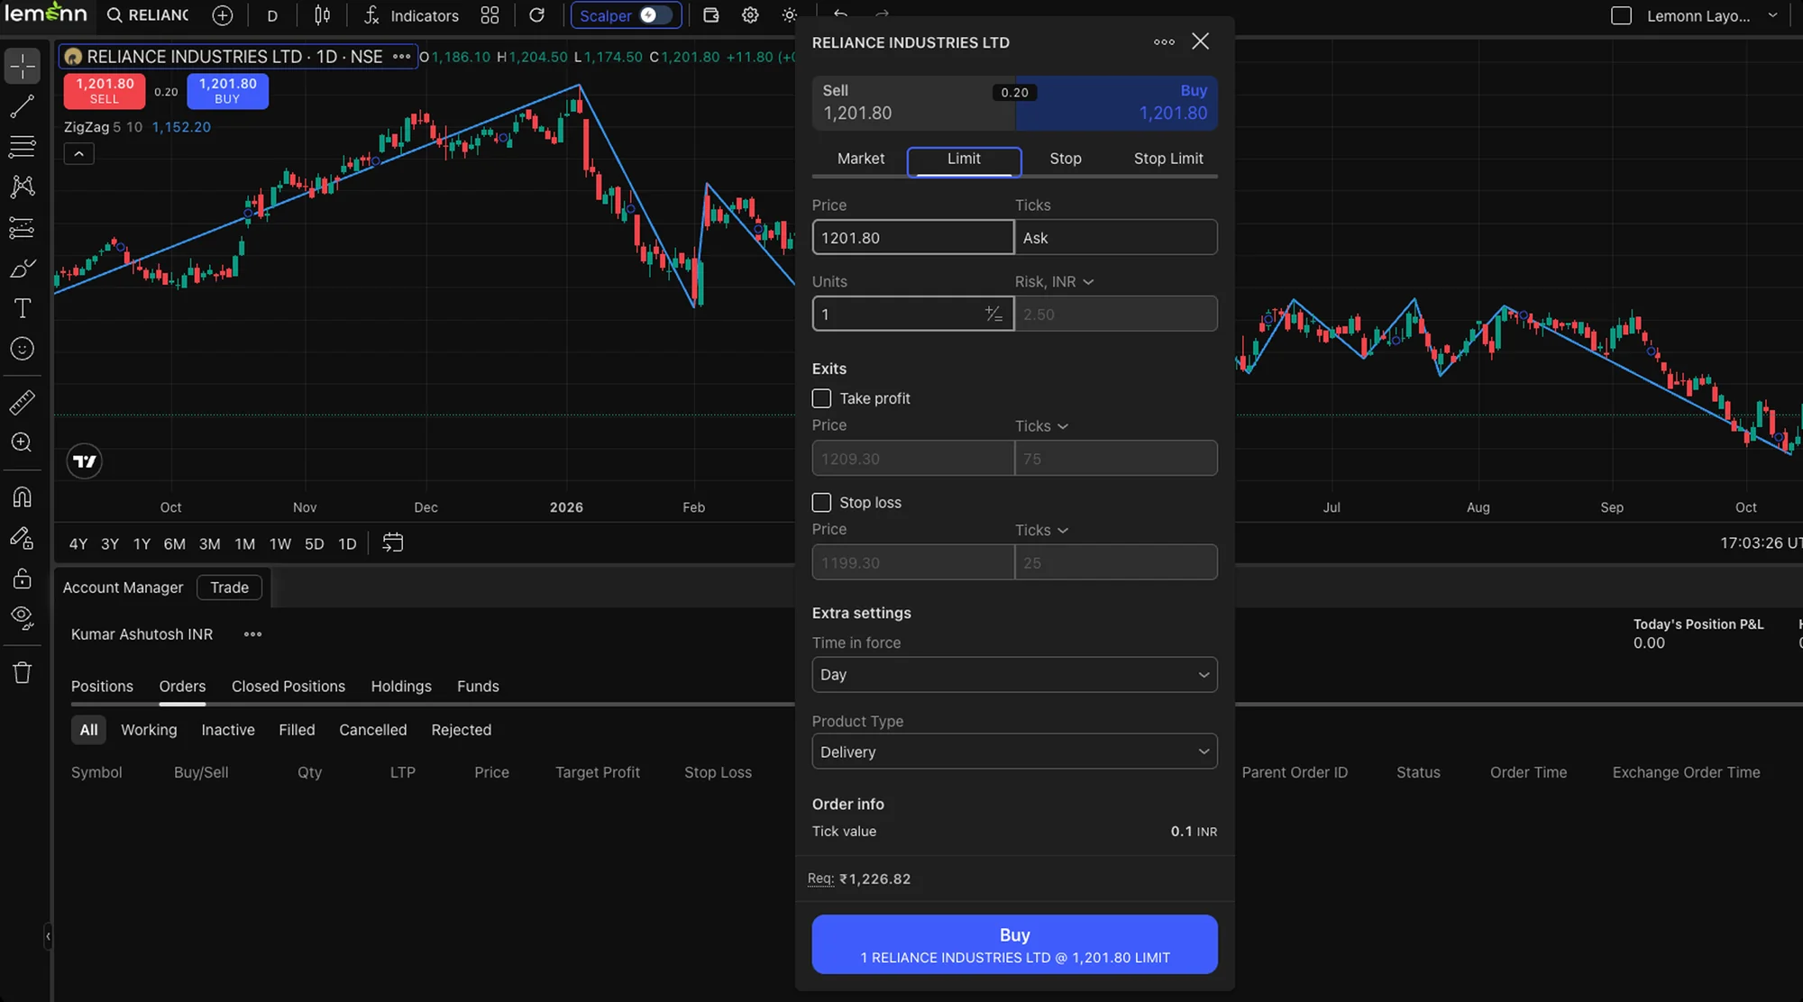Expand the Risk, INR unit dropdown

(x=1054, y=282)
